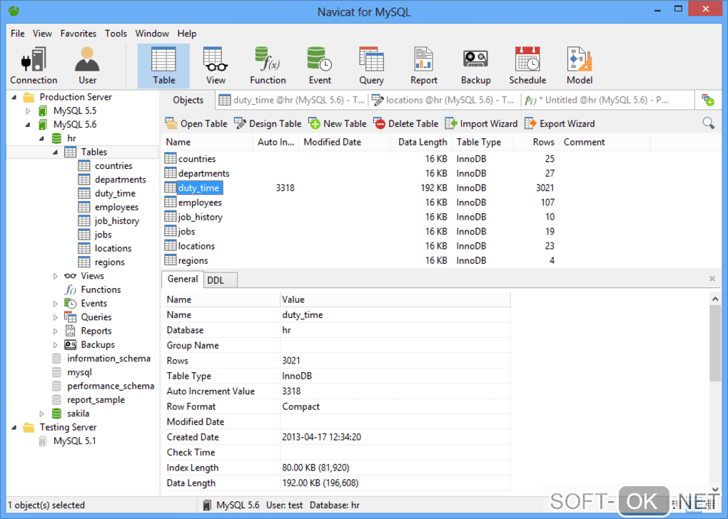Switch to the Untitled @hr query tab
Screen dimensions: 728x519
coord(596,101)
